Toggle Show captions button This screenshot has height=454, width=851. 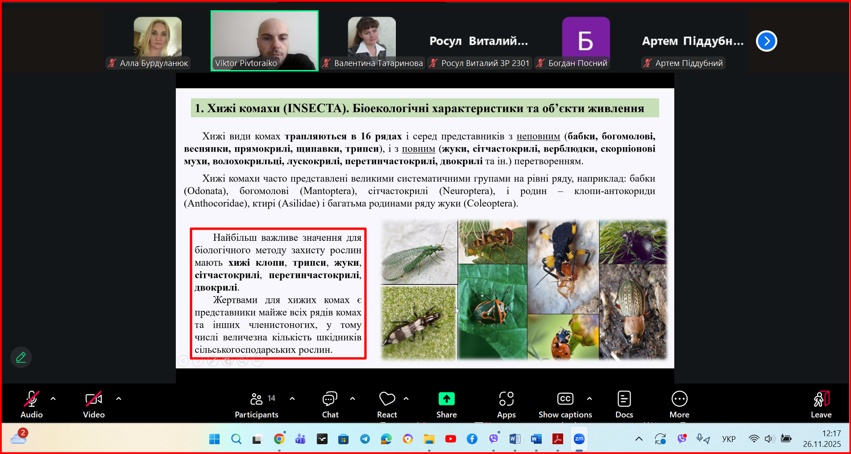pyautogui.click(x=565, y=404)
